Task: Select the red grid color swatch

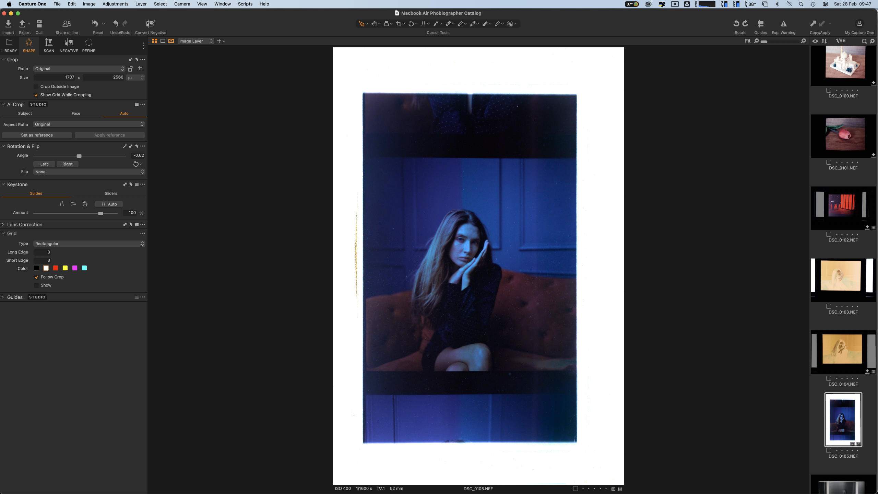Action: click(56, 268)
